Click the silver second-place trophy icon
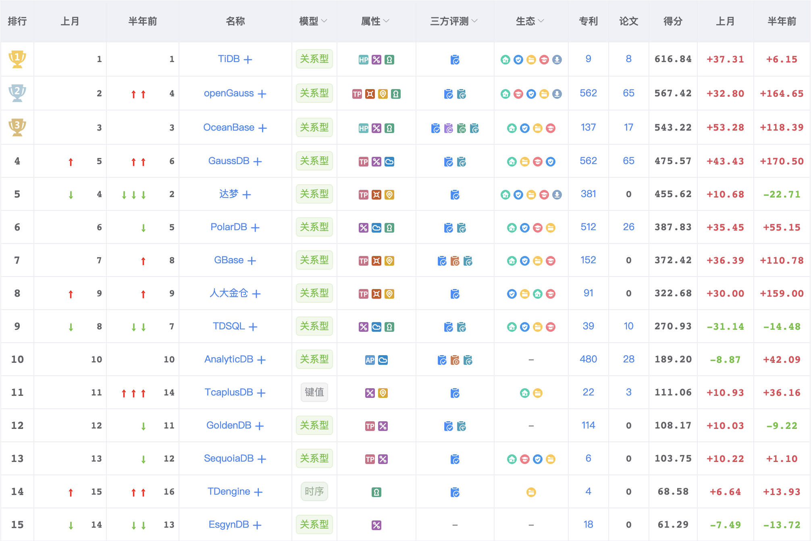Image resolution: width=811 pixels, height=541 pixels. click(17, 93)
